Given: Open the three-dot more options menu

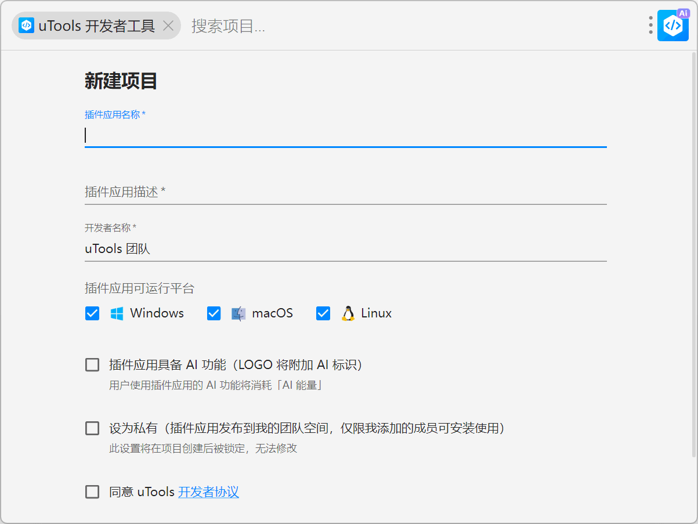Looking at the screenshot, I should [x=650, y=26].
